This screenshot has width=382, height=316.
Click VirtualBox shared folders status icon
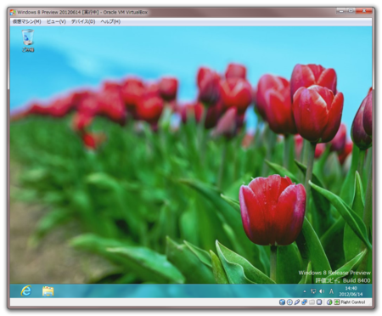(x=312, y=302)
